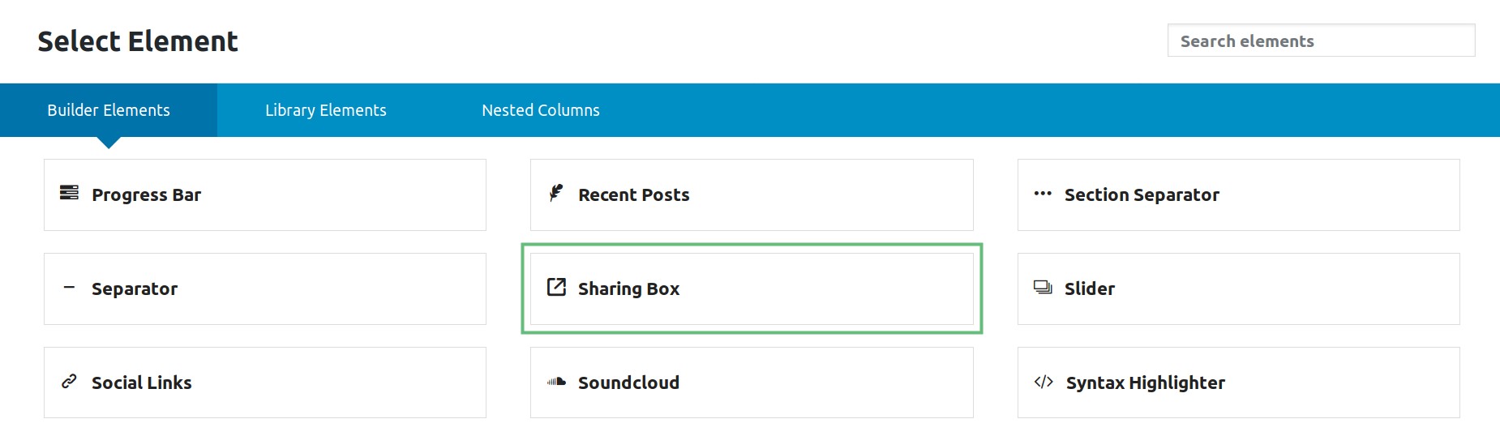Screen dimensions: 1500x436
Task: Switch to the Builder Elements tab
Action: (109, 110)
